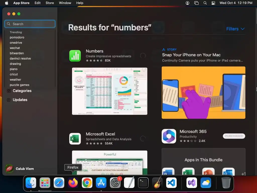
Task: Open Control Center in menu bar
Action: tap(213, 3)
